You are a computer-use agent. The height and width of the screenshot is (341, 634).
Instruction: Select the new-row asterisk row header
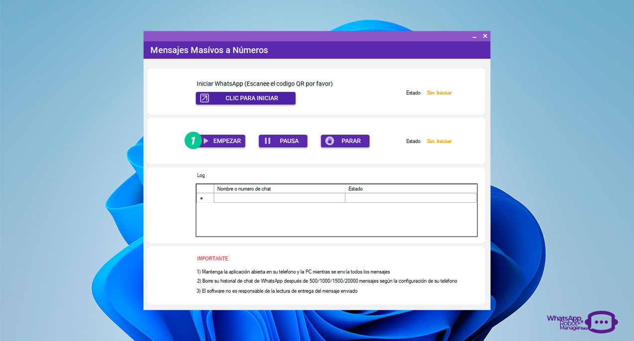[205, 198]
